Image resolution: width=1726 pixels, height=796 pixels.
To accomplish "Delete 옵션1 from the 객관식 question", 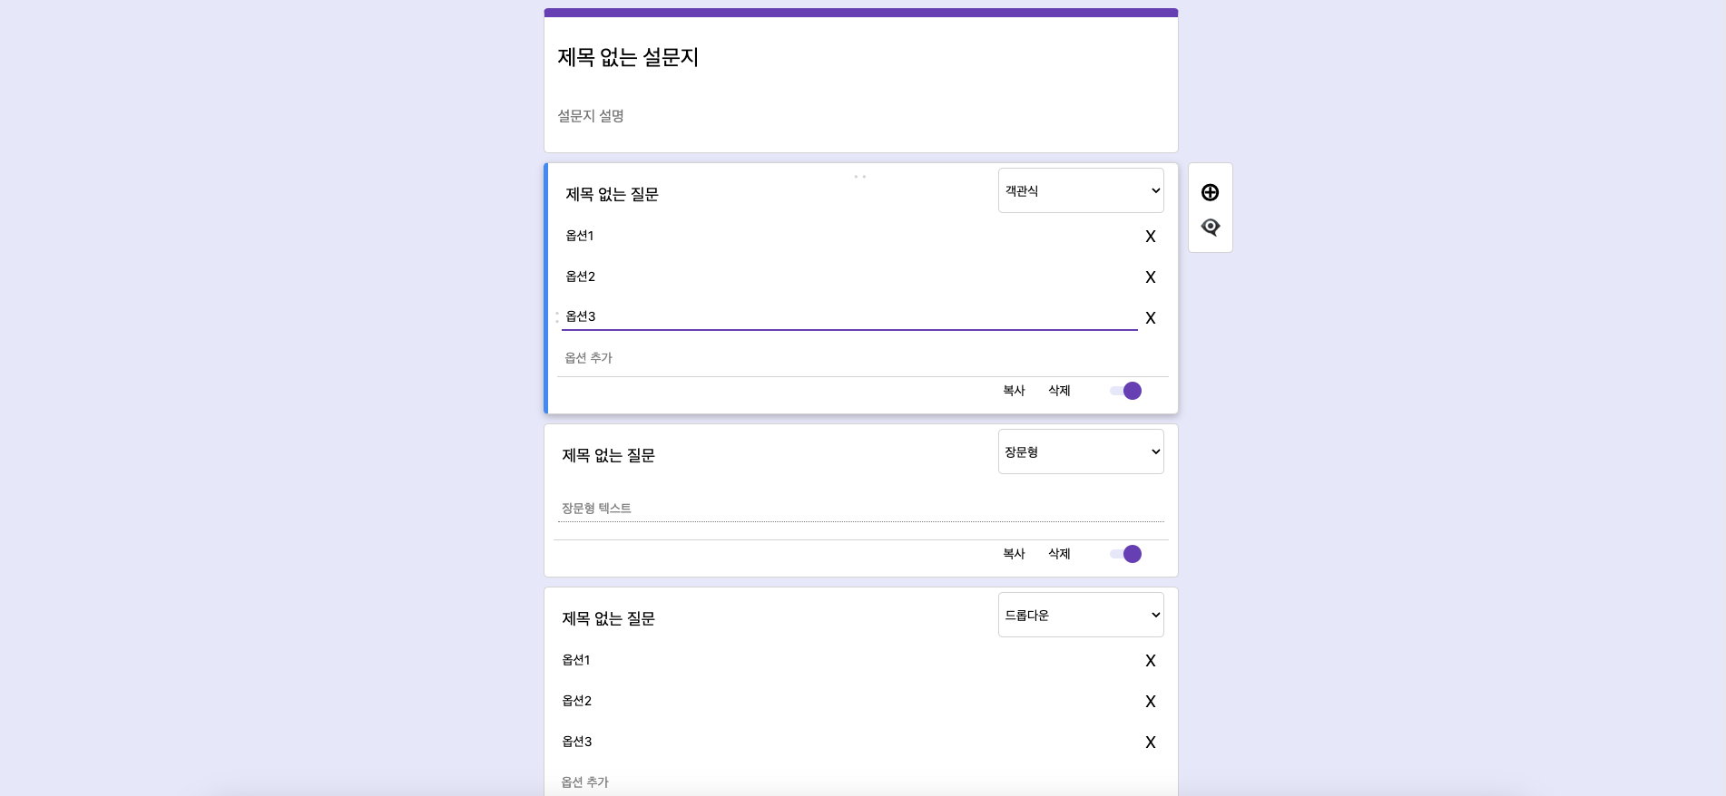I will click(1150, 236).
